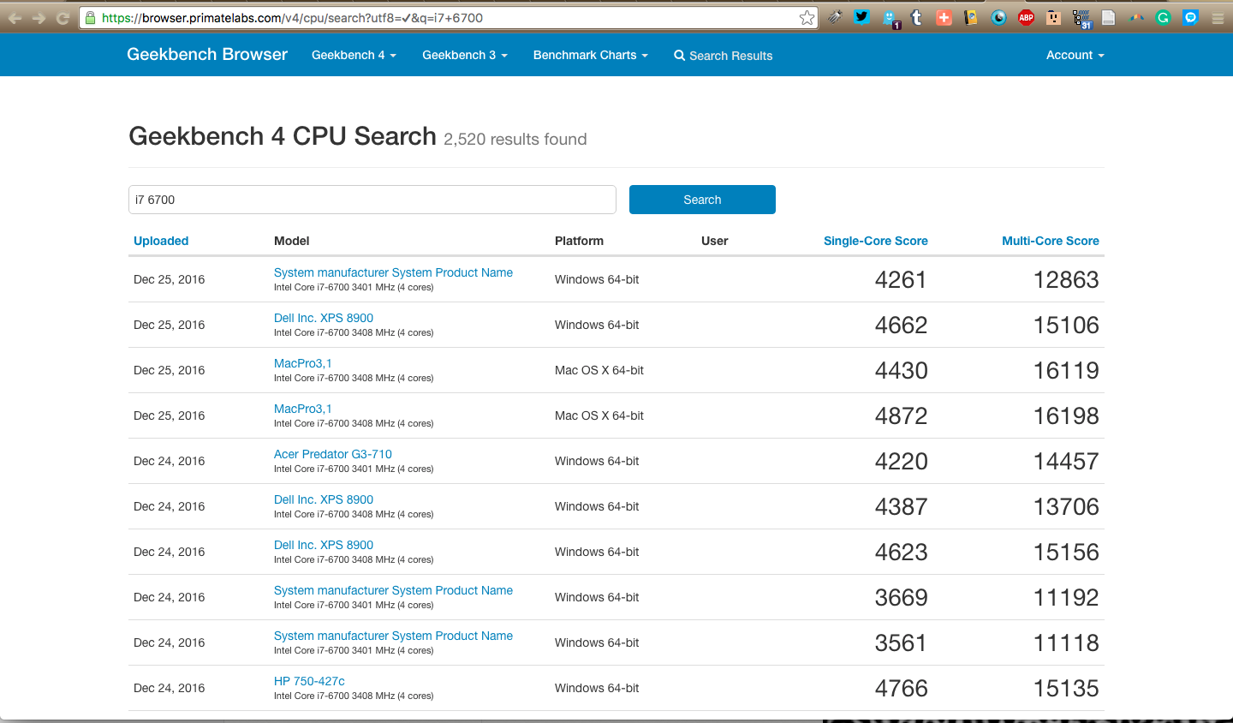Click the multi-core score 14457
1233x723 pixels.
[1066, 461]
